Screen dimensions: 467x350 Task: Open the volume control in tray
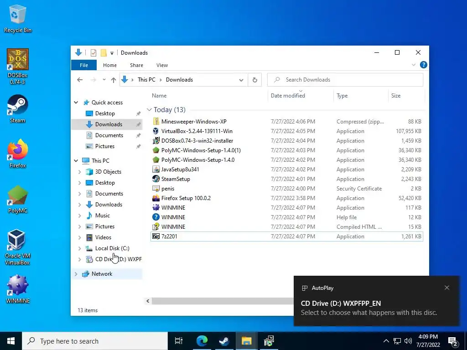tap(408, 341)
